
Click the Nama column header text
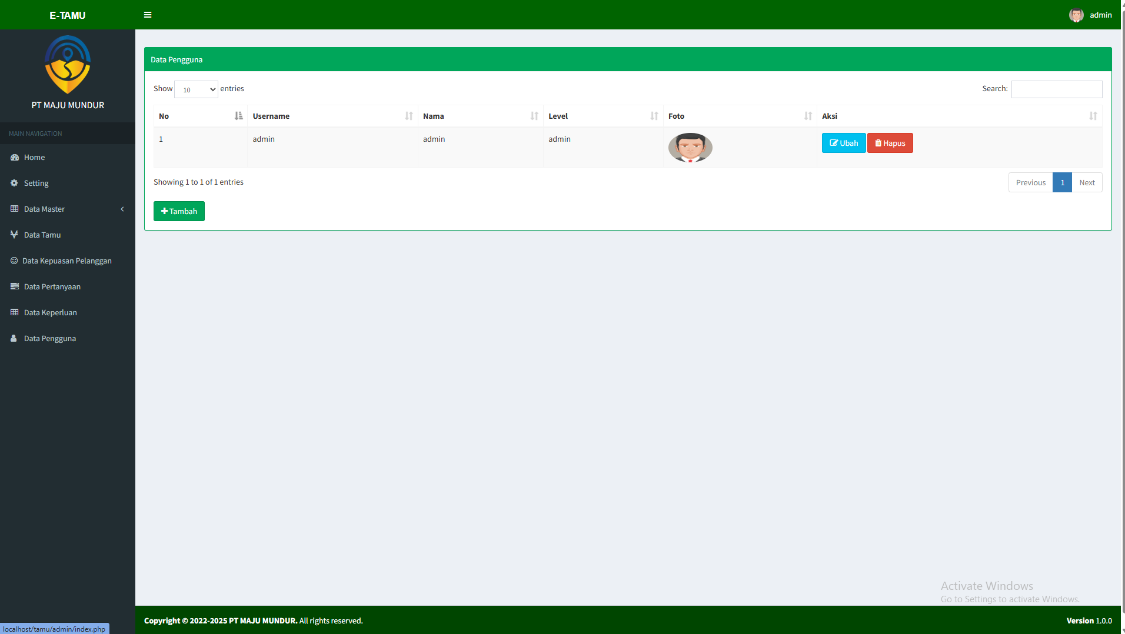(433, 116)
